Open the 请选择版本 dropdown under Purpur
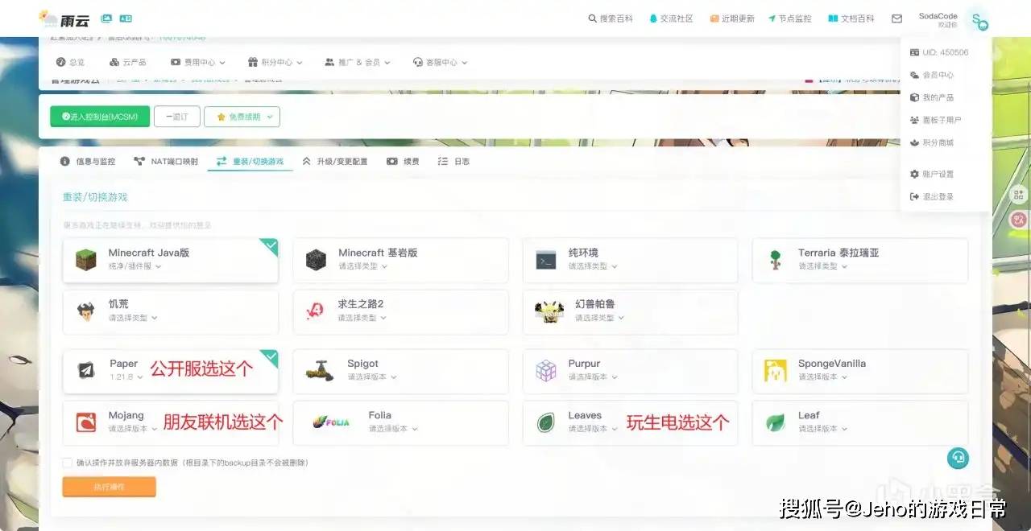Viewport: 1031px width, 531px height. pyautogui.click(x=594, y=377)
